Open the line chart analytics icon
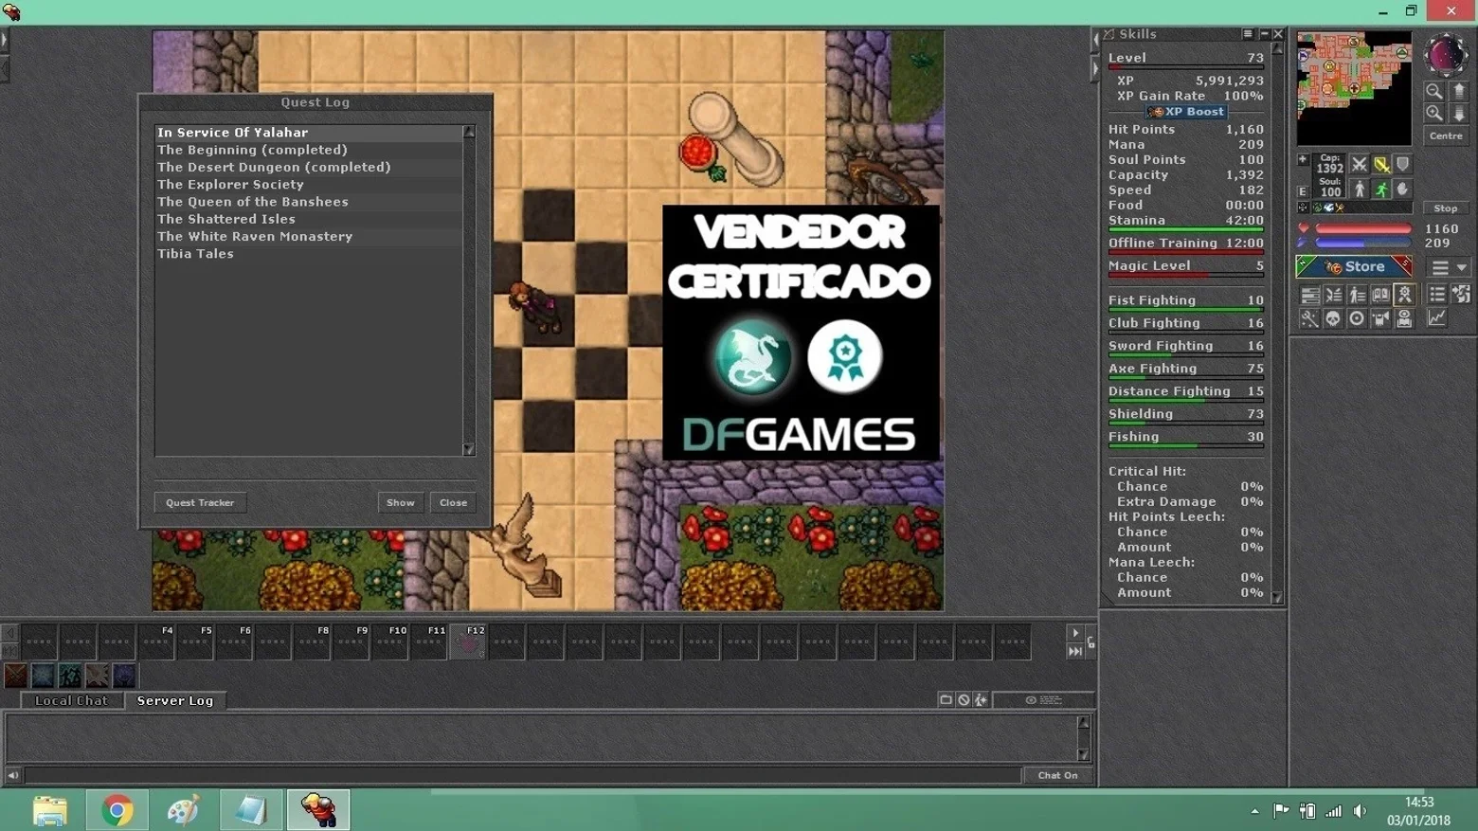 1437,318
